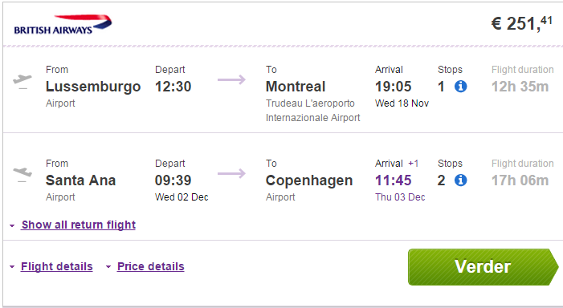This screenshot has width=563, height=308.
Task: Open the Flight details link
Action: pyautogui.click(x=57, y=266)
